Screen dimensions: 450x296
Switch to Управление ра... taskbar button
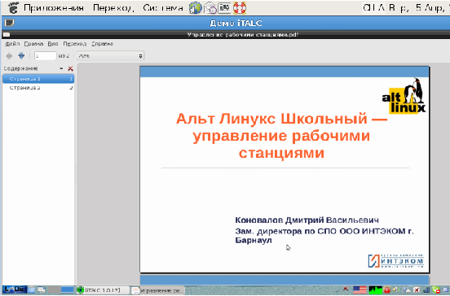157,290
